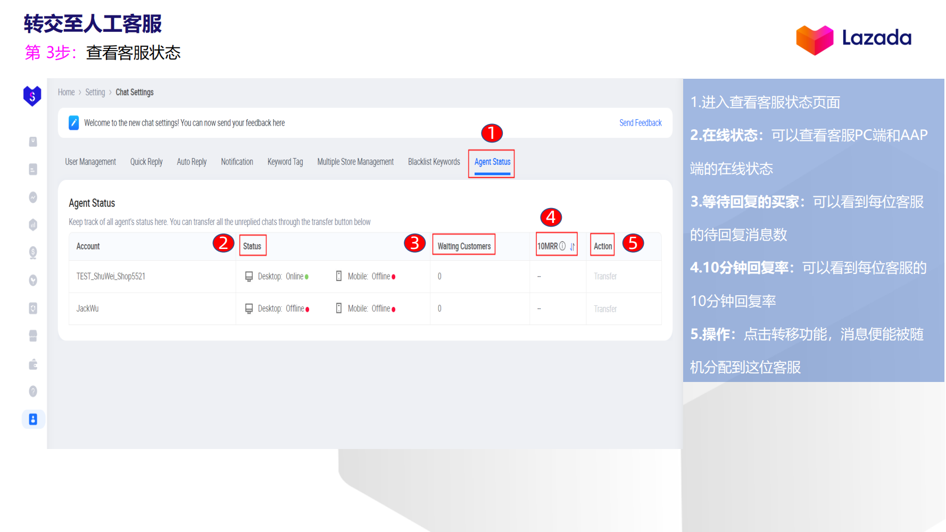Go to Setting in the breadcrumb
The height and width of the screenshot is (532, 946).
(95, 92)
